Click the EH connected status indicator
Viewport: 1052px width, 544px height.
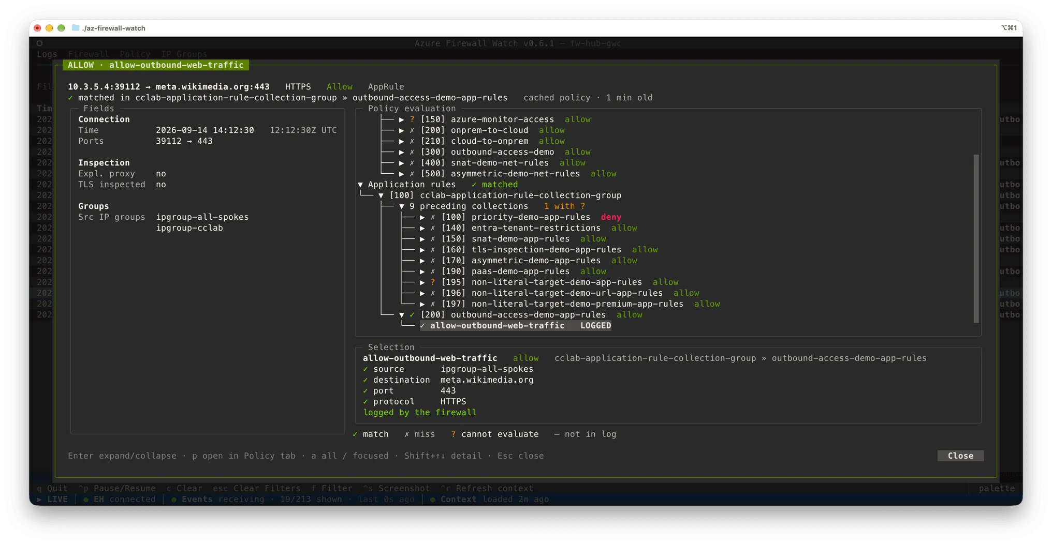click(x=120, y=499)
